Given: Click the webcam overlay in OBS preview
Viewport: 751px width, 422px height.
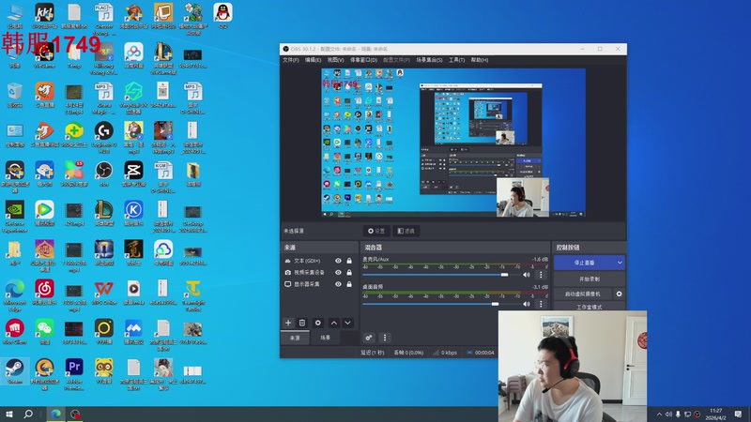Looking at the screenshot, I should 523,198.
